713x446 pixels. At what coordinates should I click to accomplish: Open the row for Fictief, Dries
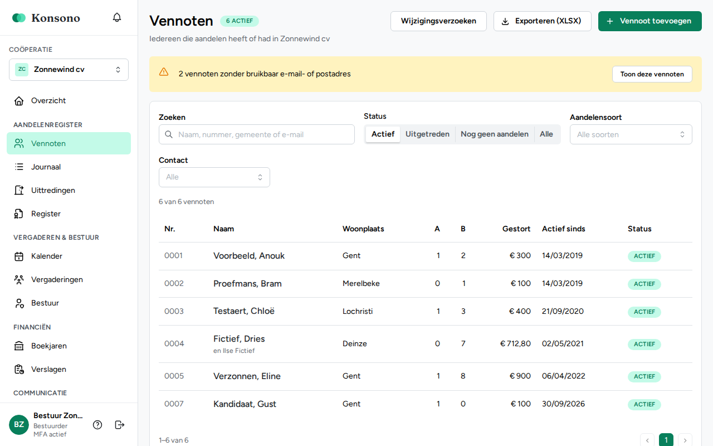426,344
